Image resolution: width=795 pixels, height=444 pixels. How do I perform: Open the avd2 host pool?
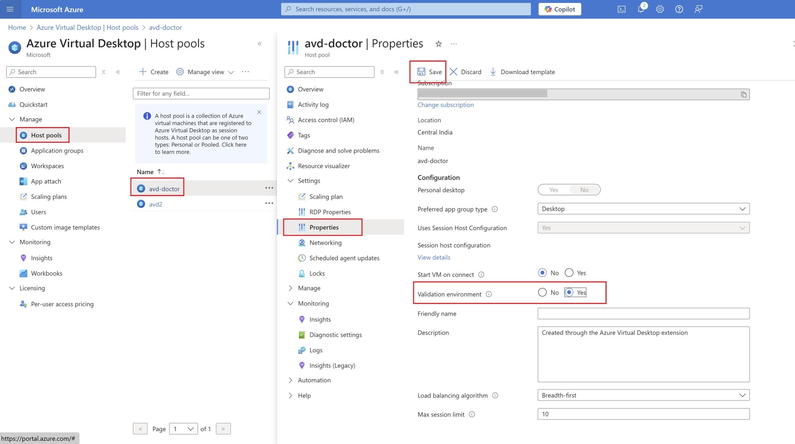156,204
